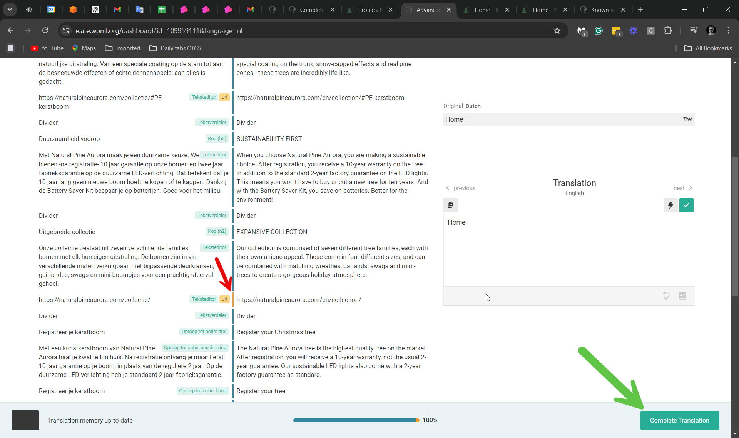Go to the next segment
This screenshot has width=739, height=438.
683,188
